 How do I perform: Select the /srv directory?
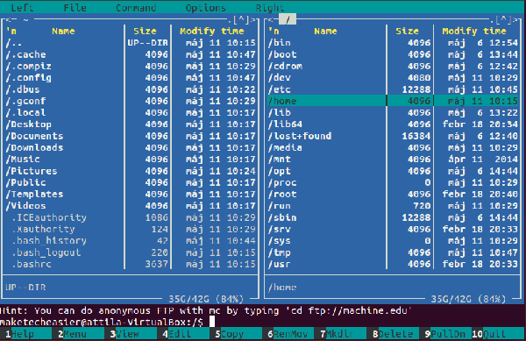tap(393, 230)
